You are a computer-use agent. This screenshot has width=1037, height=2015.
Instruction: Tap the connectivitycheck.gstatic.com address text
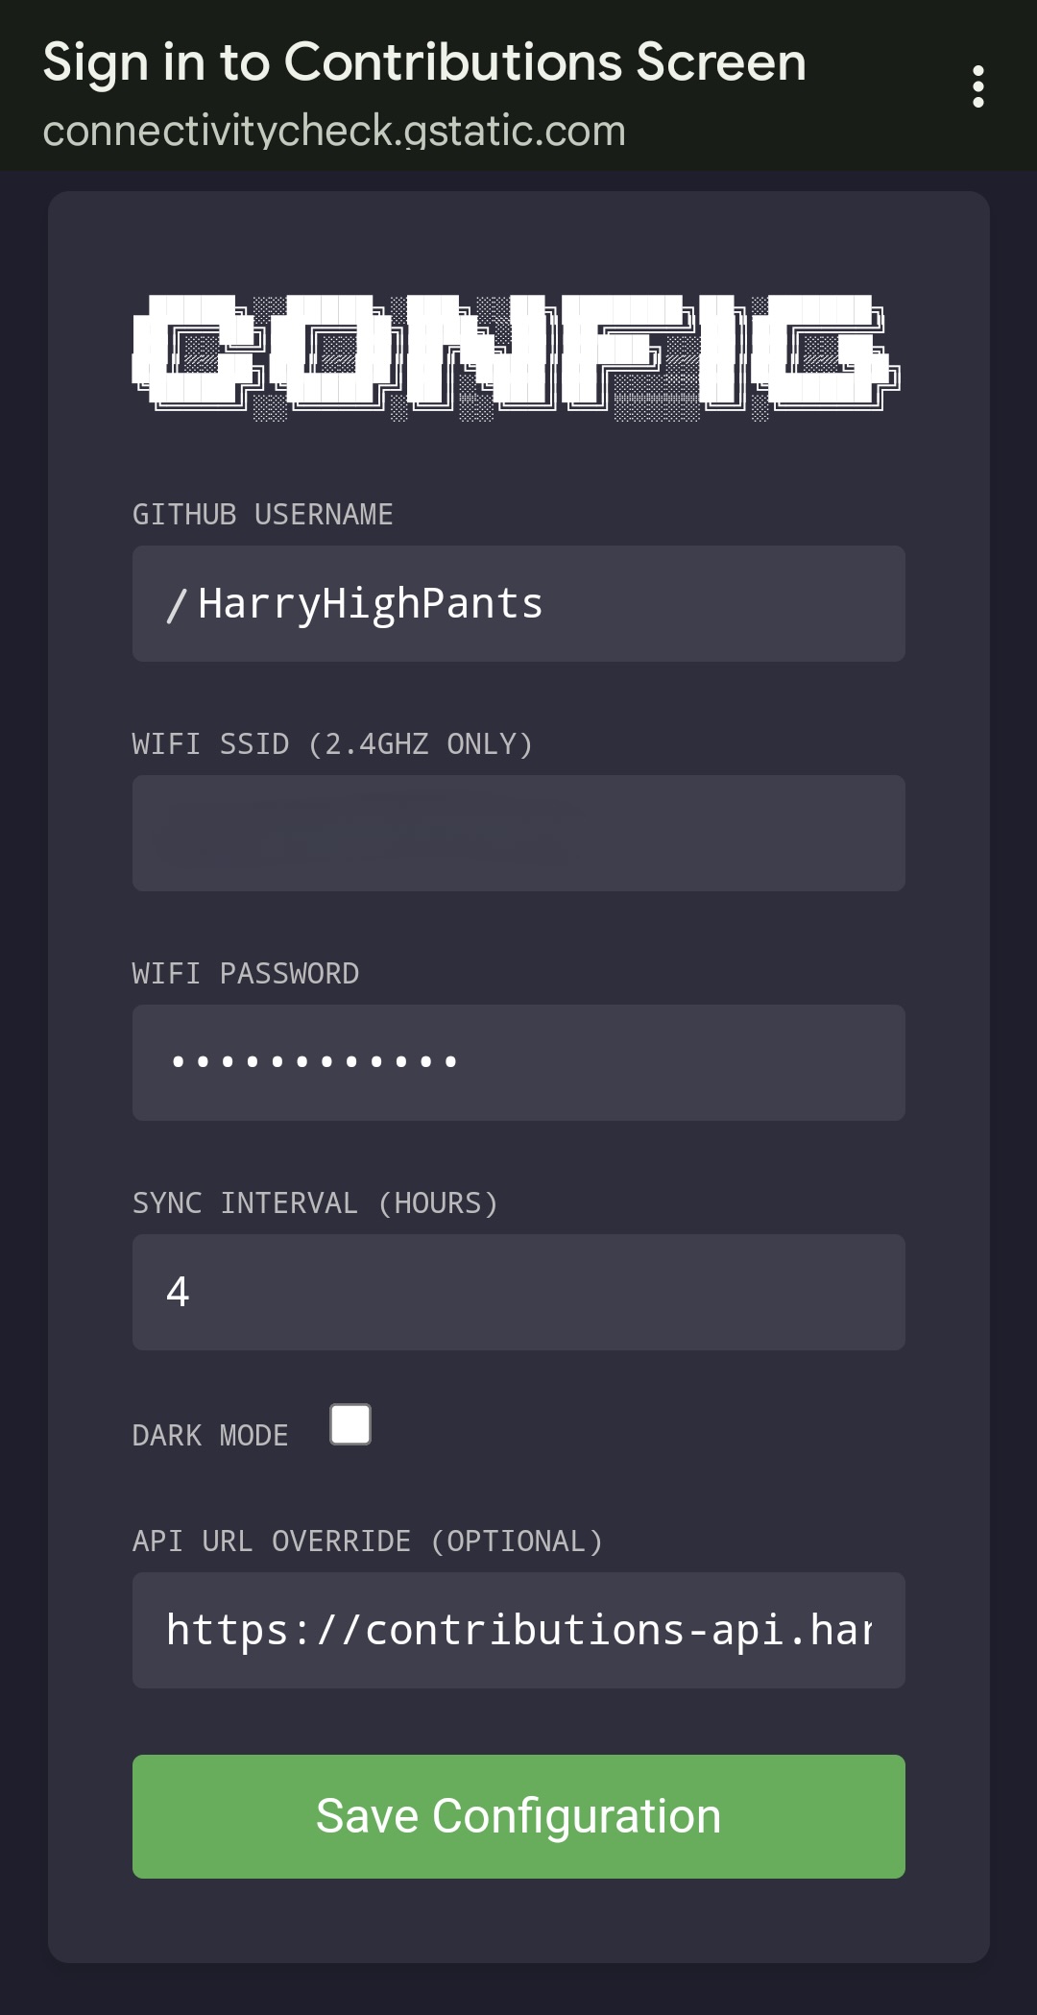coord(334,131)
